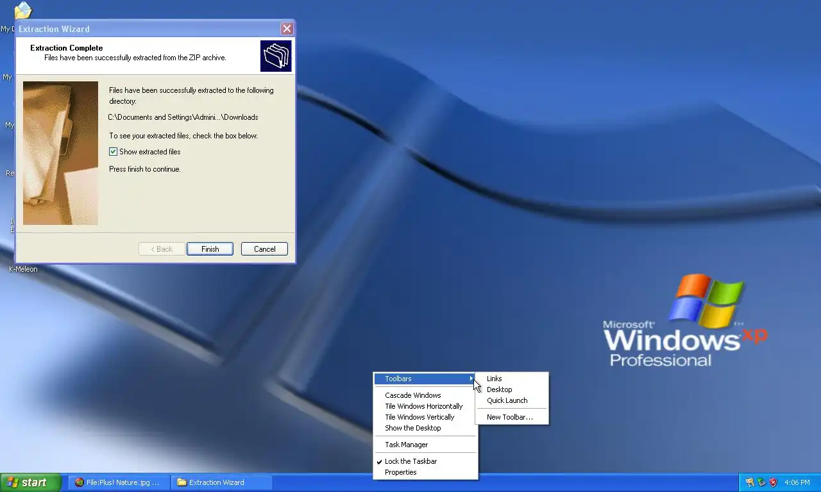Viewport: 821px width, 492px height.
Task: Choose Tile Windows Horizontally
Action: [x=425, y=406]
